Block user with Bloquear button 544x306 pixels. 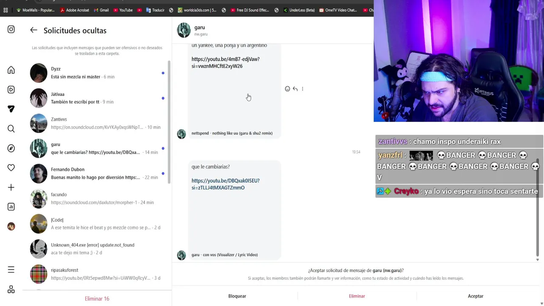[x=237, y=296]
